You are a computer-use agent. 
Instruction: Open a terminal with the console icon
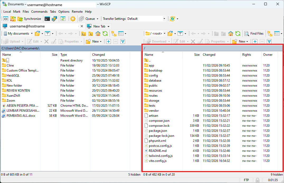tap(47, 18)
